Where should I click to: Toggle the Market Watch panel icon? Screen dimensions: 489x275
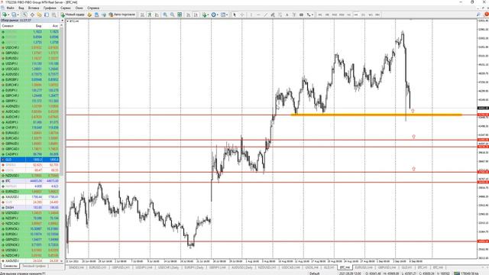click(x=24, y=15)
